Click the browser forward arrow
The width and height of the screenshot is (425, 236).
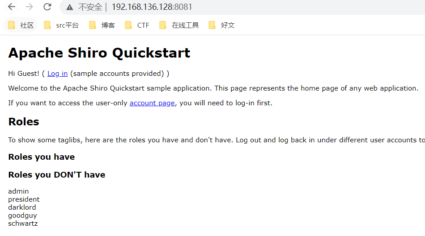pos(29,7)
